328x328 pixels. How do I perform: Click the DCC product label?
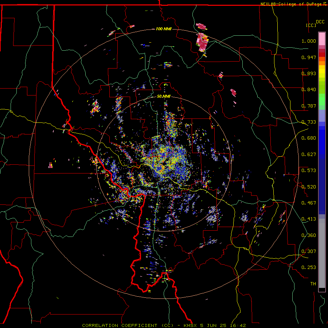pyautogui.click(x=320, y=22)
